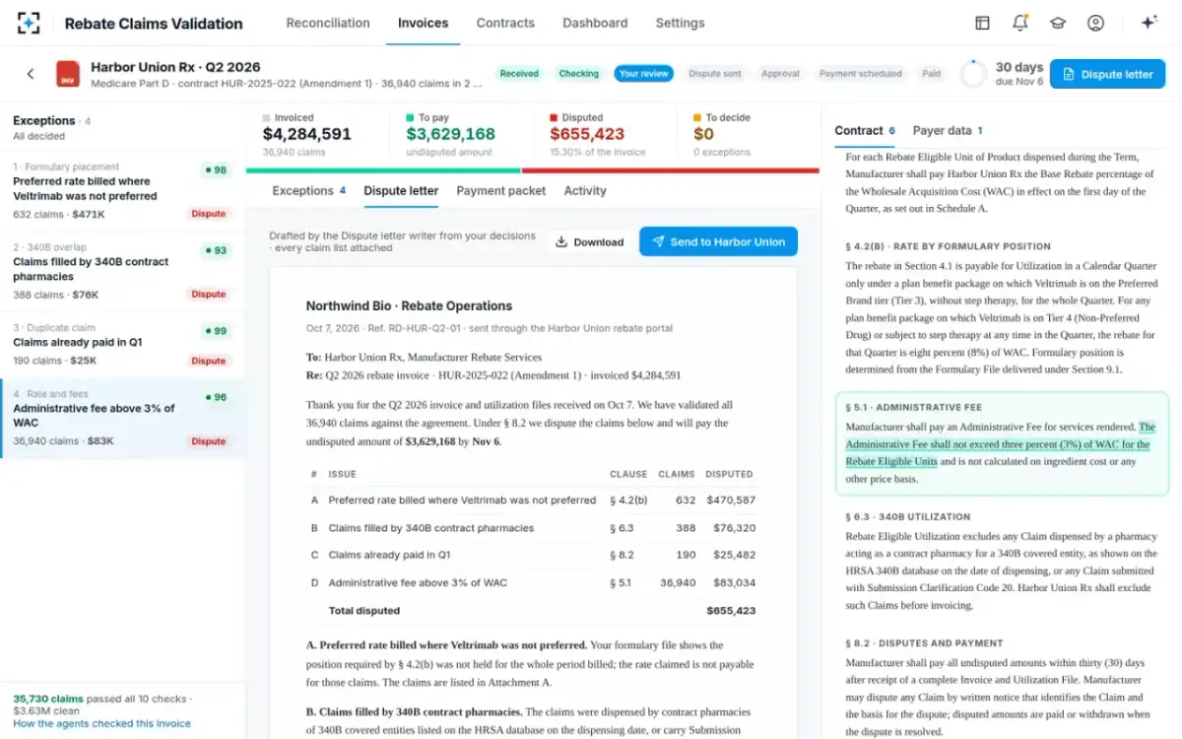The image size is (1182, 739).
Task: Open the sparkle AI assistant icon
Action: coord(1149,23)
